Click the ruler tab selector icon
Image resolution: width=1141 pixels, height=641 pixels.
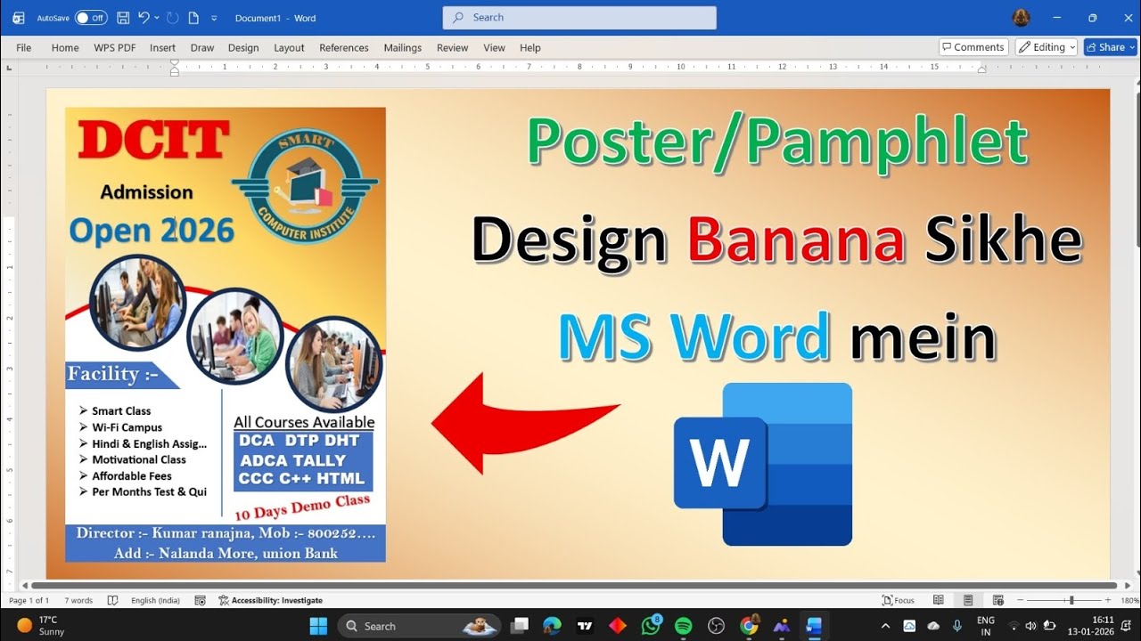9,67
